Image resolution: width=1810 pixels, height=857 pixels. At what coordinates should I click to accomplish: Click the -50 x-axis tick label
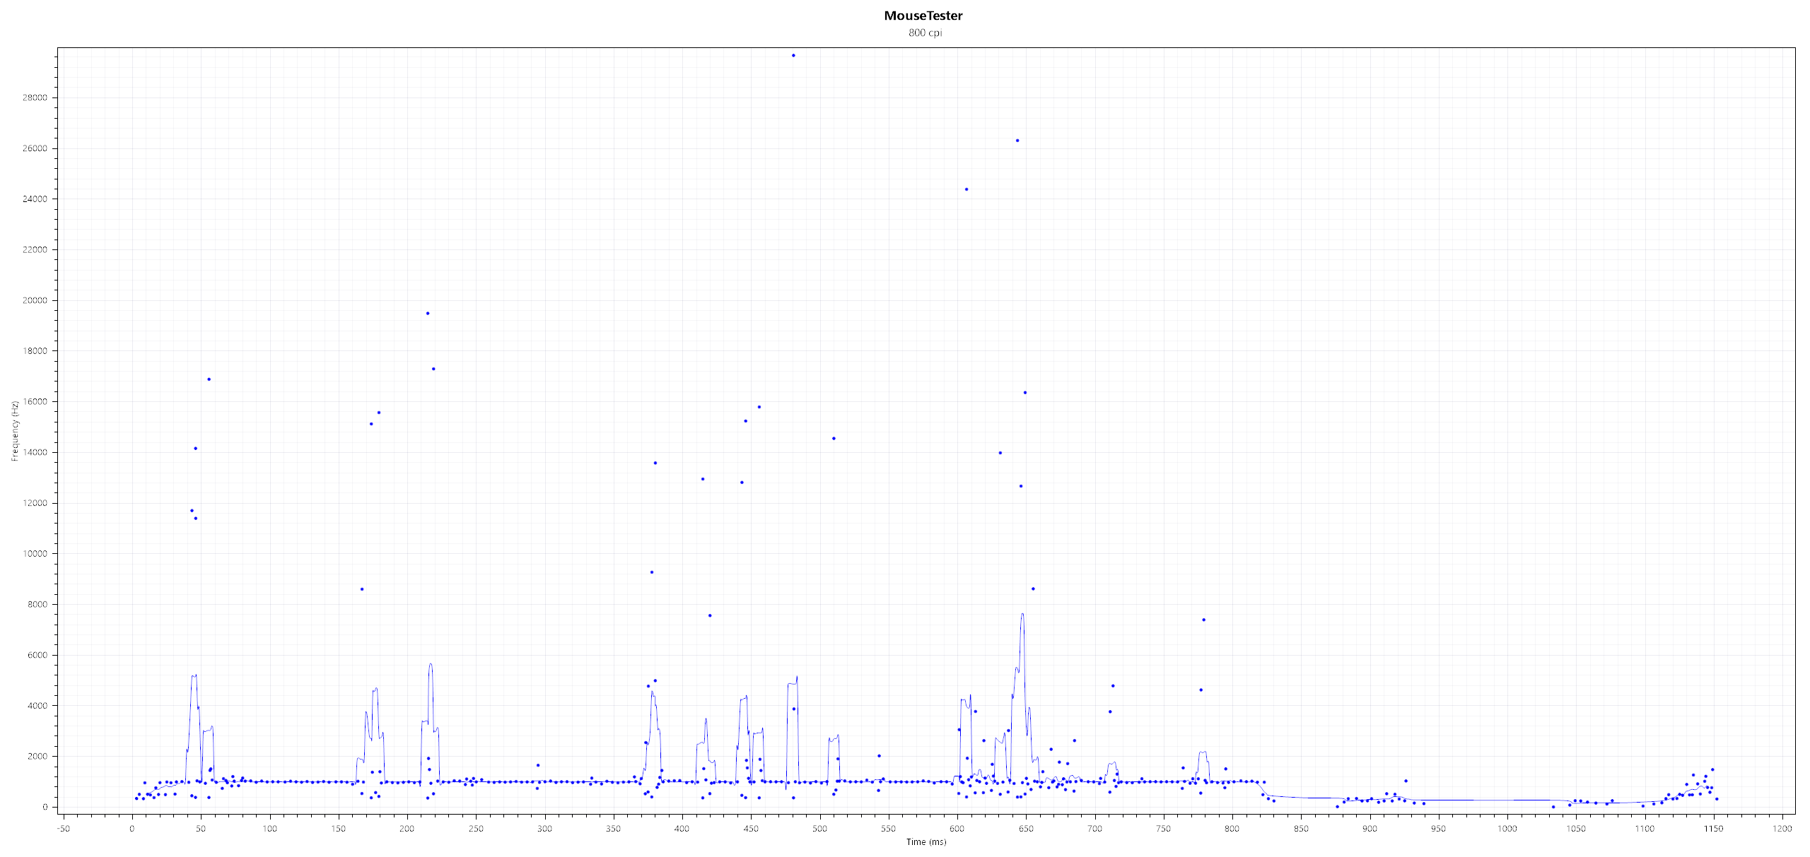(x=63, y=829)
